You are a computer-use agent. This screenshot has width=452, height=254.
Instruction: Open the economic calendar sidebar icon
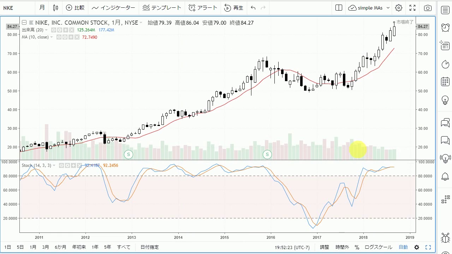445,82
